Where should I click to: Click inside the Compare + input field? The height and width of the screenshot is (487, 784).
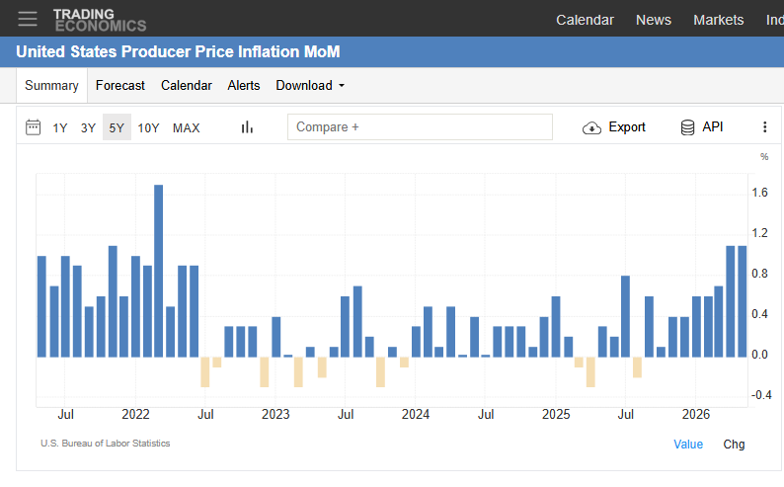click(420, 127)
